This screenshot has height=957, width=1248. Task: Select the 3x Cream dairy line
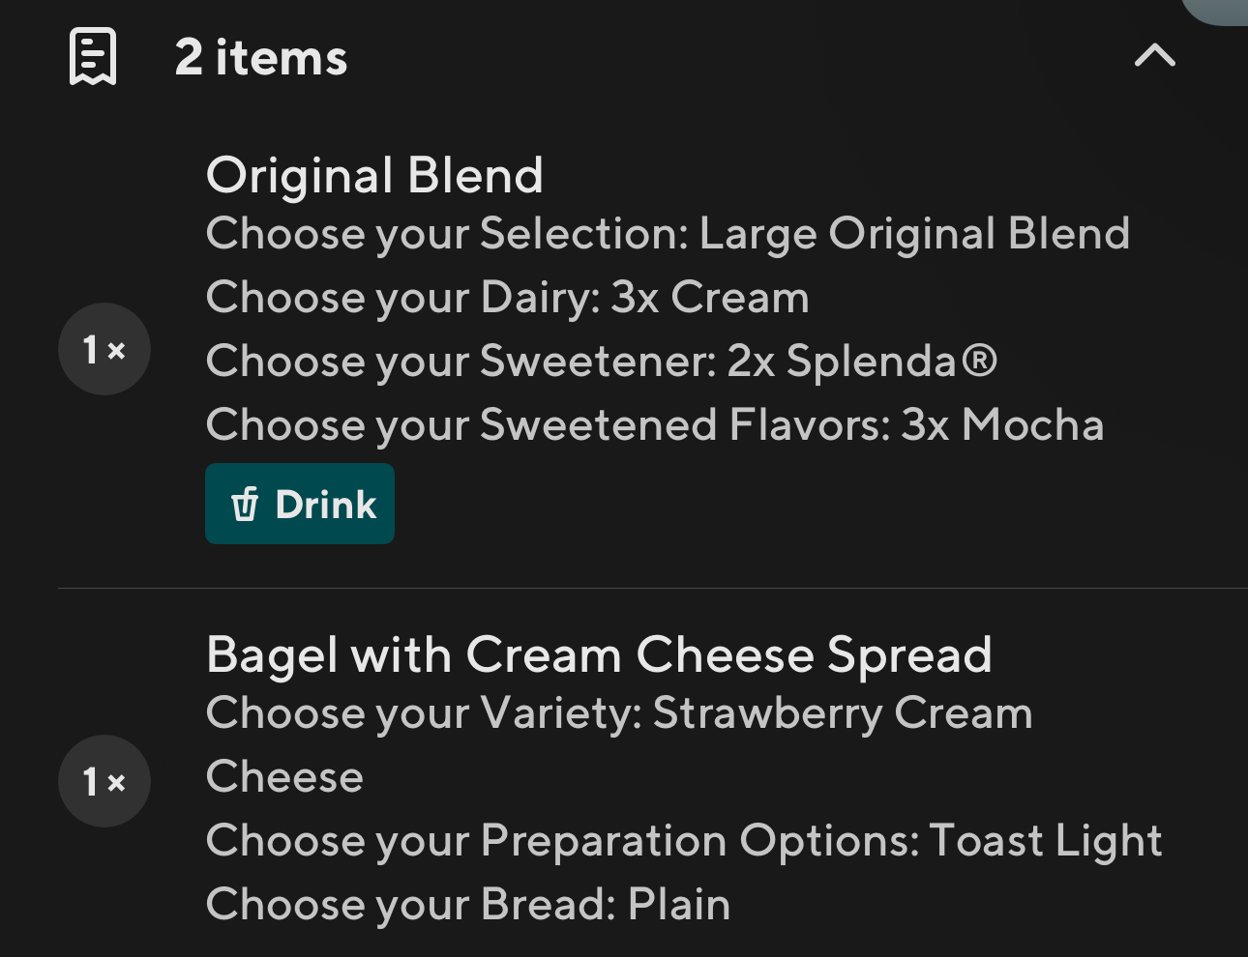click(507, 298)
